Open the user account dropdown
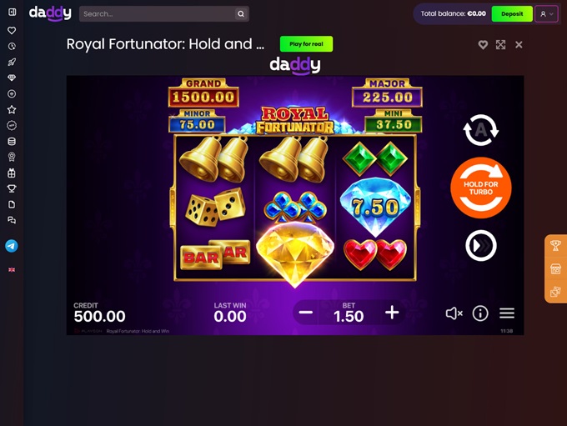This screenshot has height=426, width=567. [x=546, y=14]
